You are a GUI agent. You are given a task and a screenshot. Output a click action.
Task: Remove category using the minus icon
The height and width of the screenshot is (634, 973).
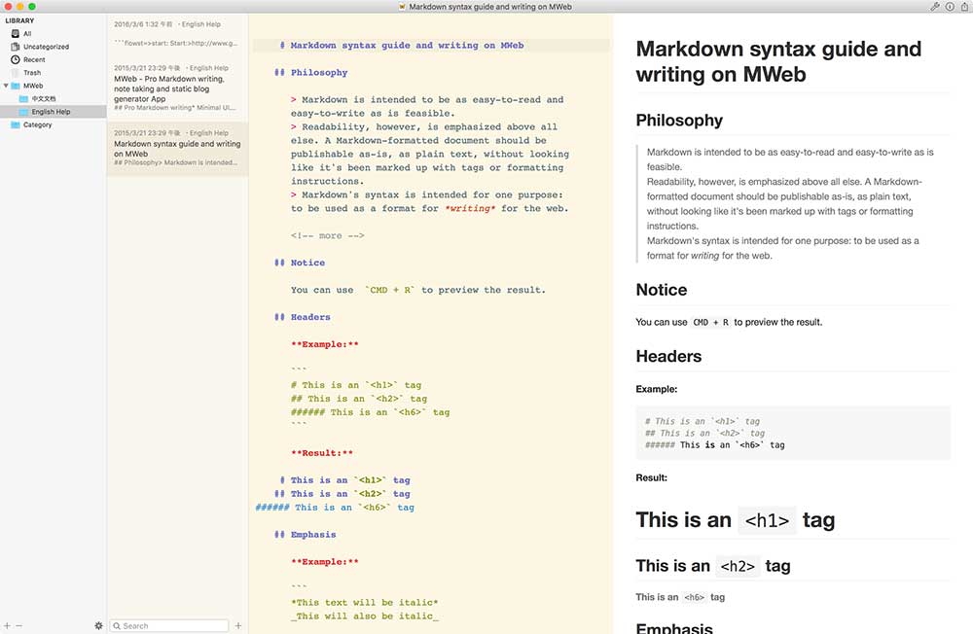[x=18, y=625]
